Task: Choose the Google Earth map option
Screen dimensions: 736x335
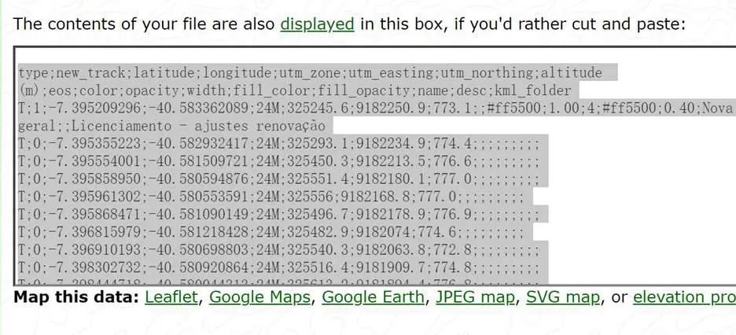Action: [x=374, y=297]
